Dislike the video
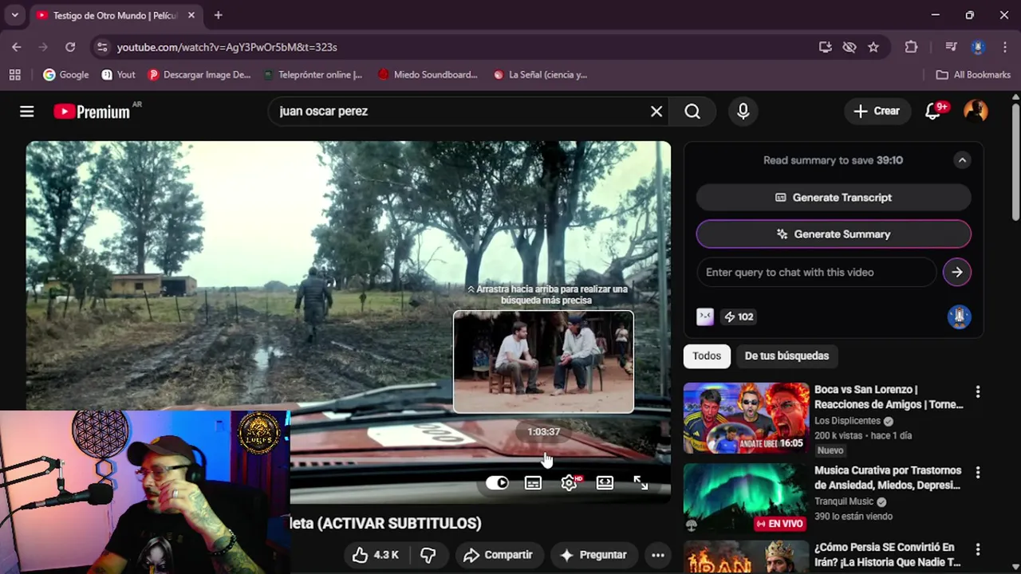Image resolution: width=1021 pixels, height=574 pixels. pyautogui.click(x=428, y=555)
